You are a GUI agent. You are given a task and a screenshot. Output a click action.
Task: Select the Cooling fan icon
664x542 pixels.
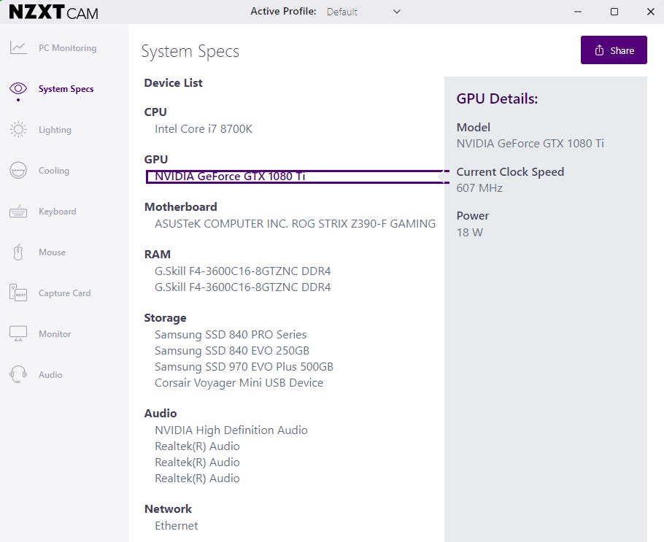pos(18,171)
